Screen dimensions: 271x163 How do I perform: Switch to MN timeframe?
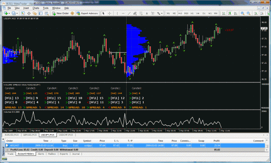coord(215,13)
